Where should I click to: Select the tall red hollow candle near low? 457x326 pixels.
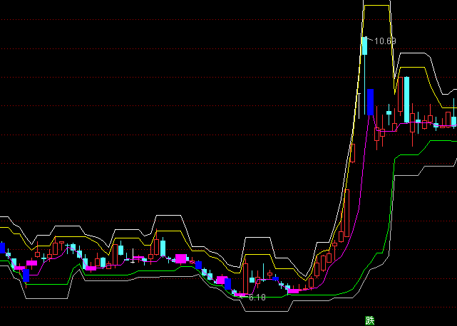[x=247, y=278]
